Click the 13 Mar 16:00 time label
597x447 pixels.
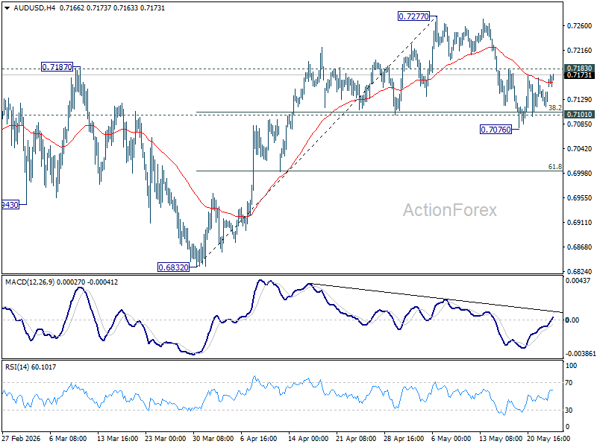coord(118,439)
